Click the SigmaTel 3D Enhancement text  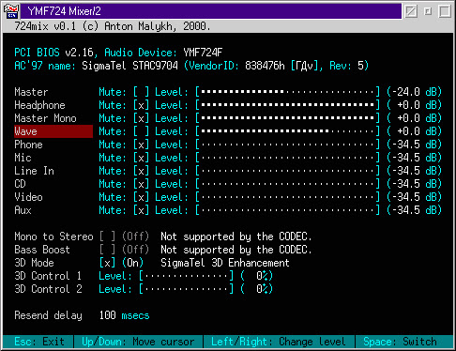225,263
